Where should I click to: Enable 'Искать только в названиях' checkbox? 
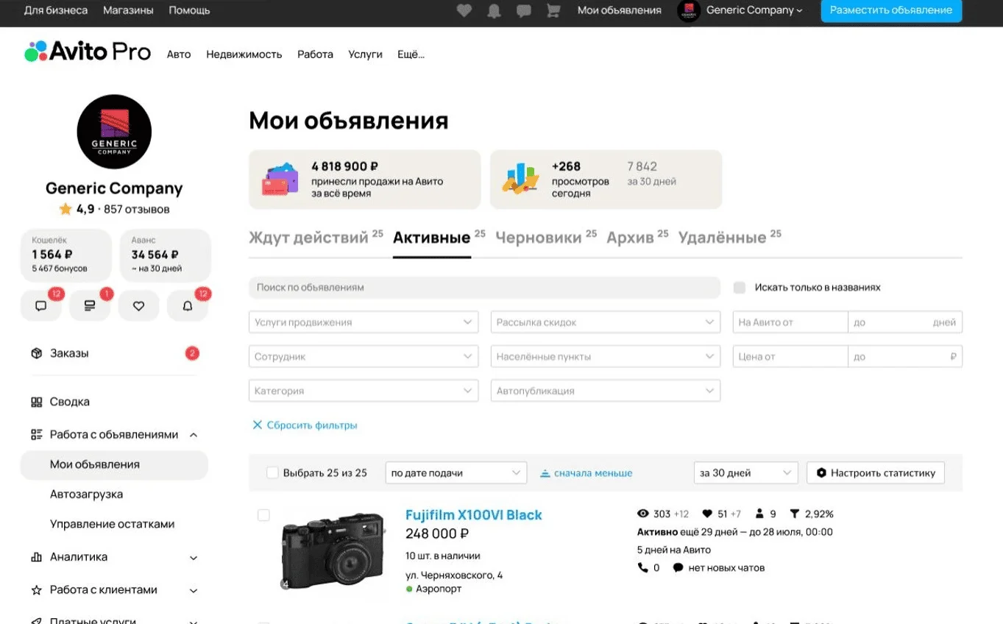click(x=740, y=288)
